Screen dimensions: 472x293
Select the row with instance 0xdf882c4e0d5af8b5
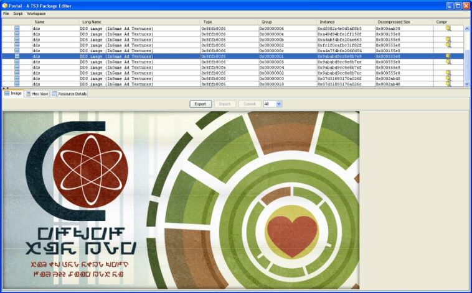pos(233,29)
